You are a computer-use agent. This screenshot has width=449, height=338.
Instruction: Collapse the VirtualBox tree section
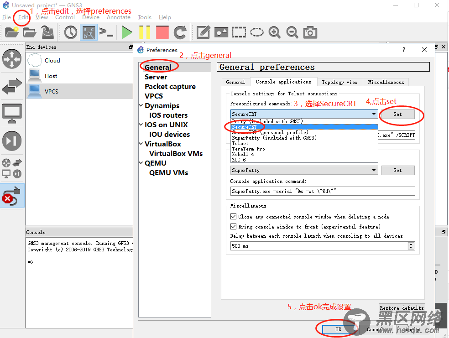(141, 144)
